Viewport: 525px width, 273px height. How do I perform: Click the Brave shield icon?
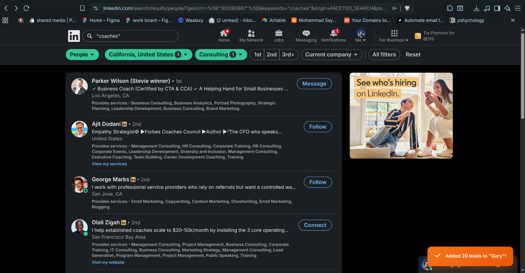[407, 8]
